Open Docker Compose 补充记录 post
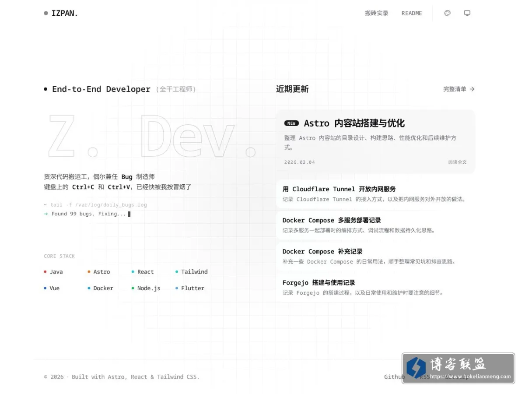 [375, 256]
